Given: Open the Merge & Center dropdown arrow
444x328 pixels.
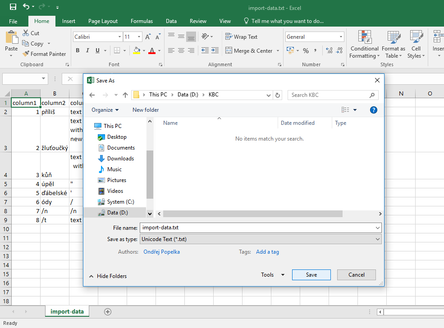Looking at the screenshot, I should (278, 50).
